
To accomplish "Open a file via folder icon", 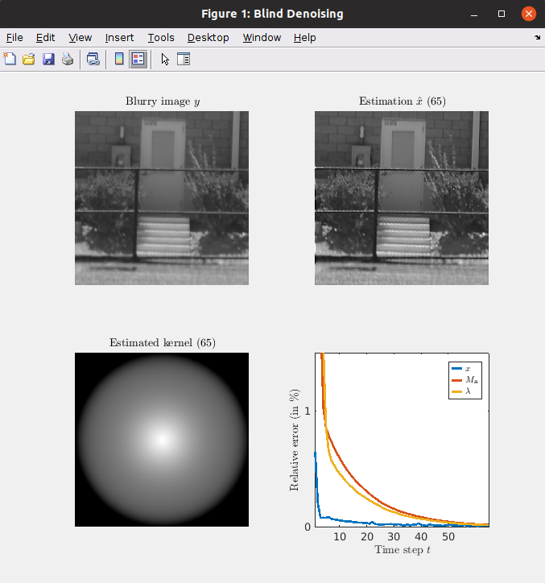I will [29, 59].
